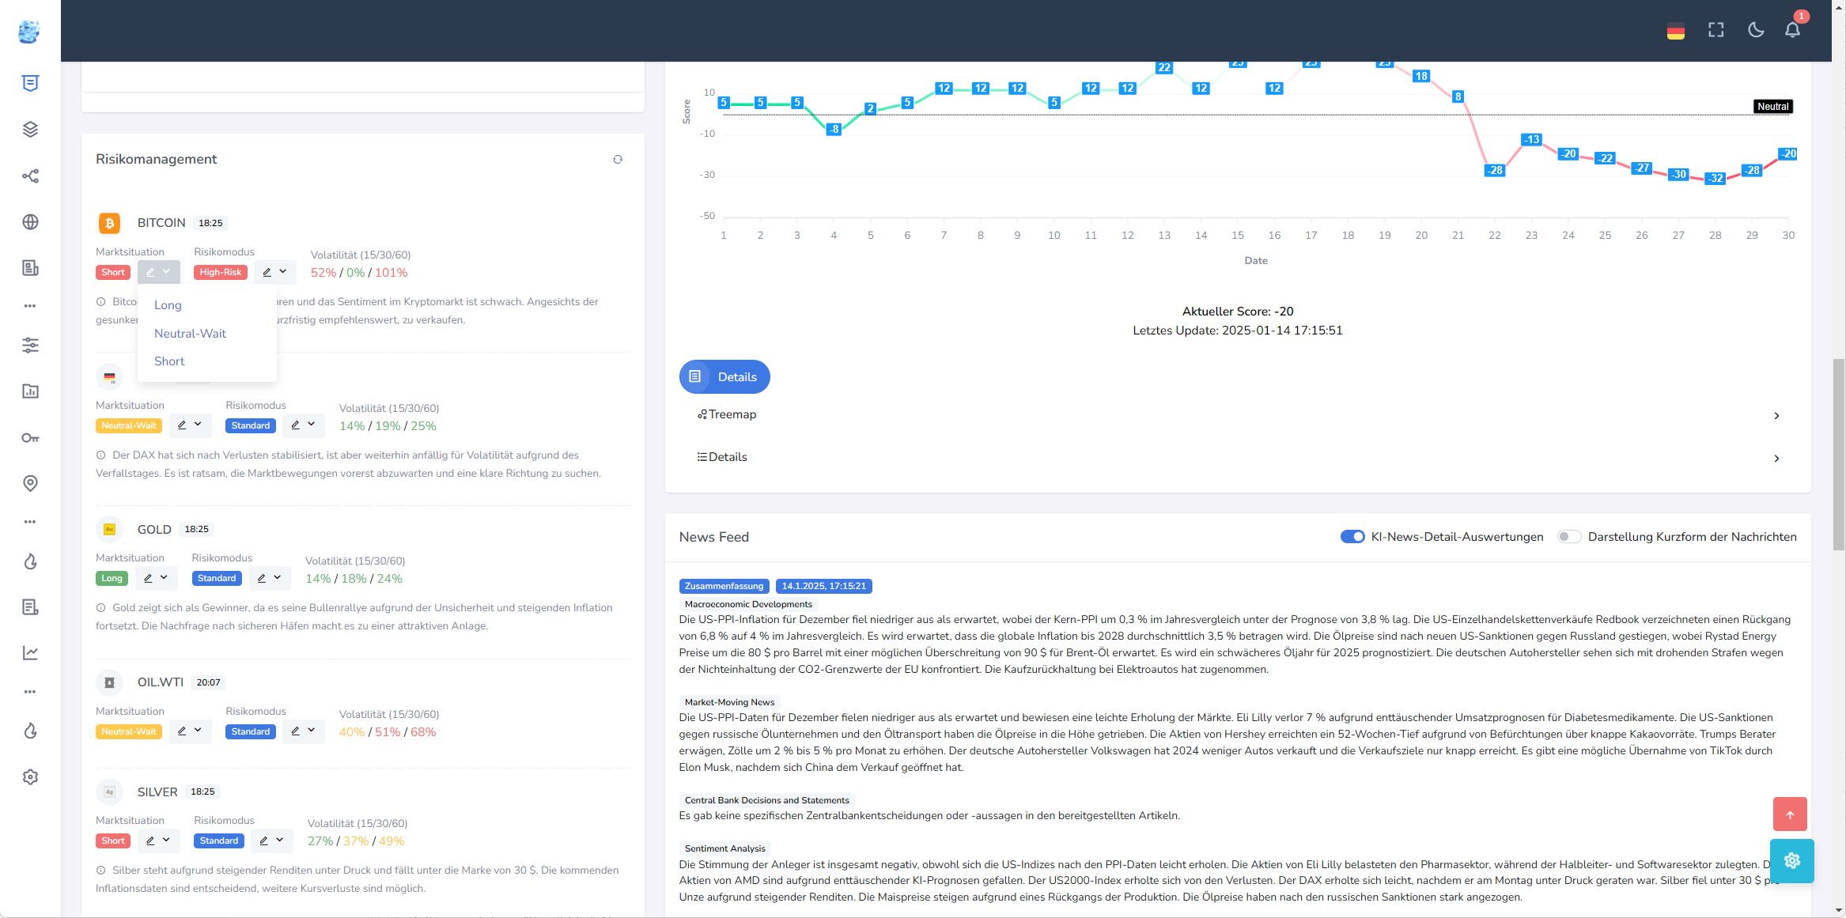This screenshot has height=918, width=1846.
Task: Refresh the Risikomanagement panel
Action: (x=618, y=159)
